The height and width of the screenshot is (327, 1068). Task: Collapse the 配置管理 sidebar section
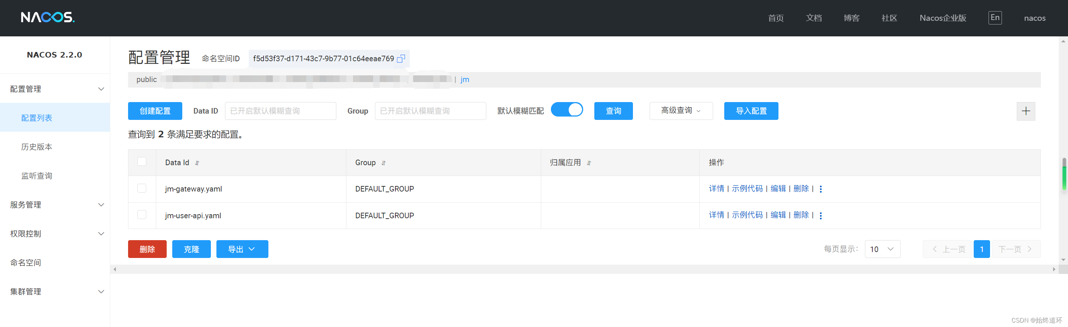click(55, 89)
